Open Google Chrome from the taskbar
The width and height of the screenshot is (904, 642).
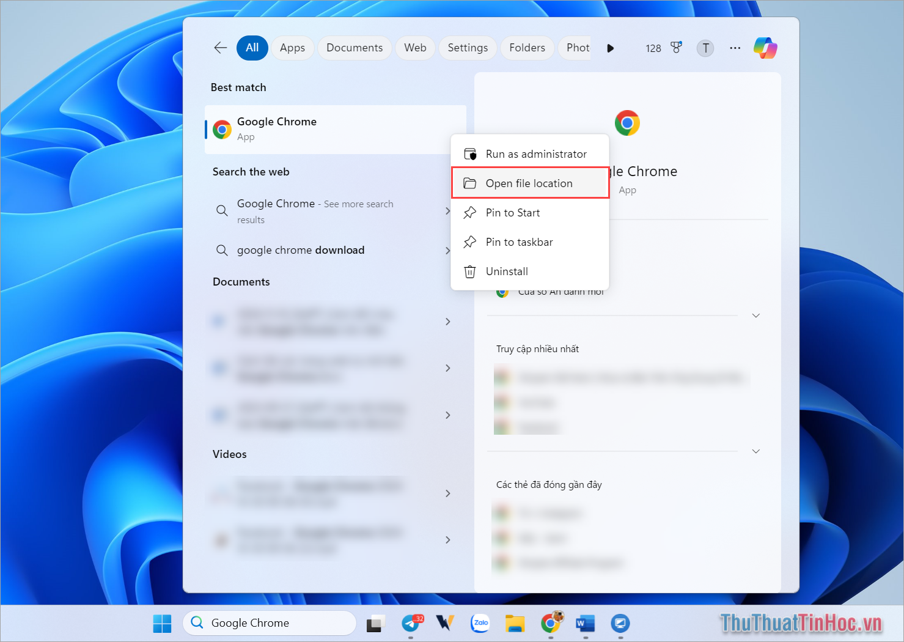(551, 622)
